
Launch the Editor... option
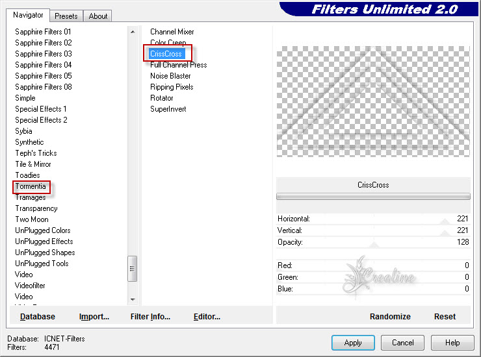pos(207,317)
